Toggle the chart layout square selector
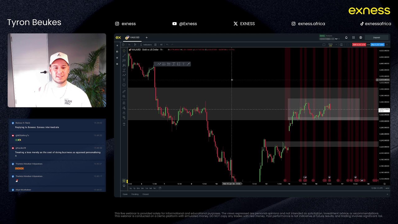This screenshot has height=224, width=398. (324, 44)
